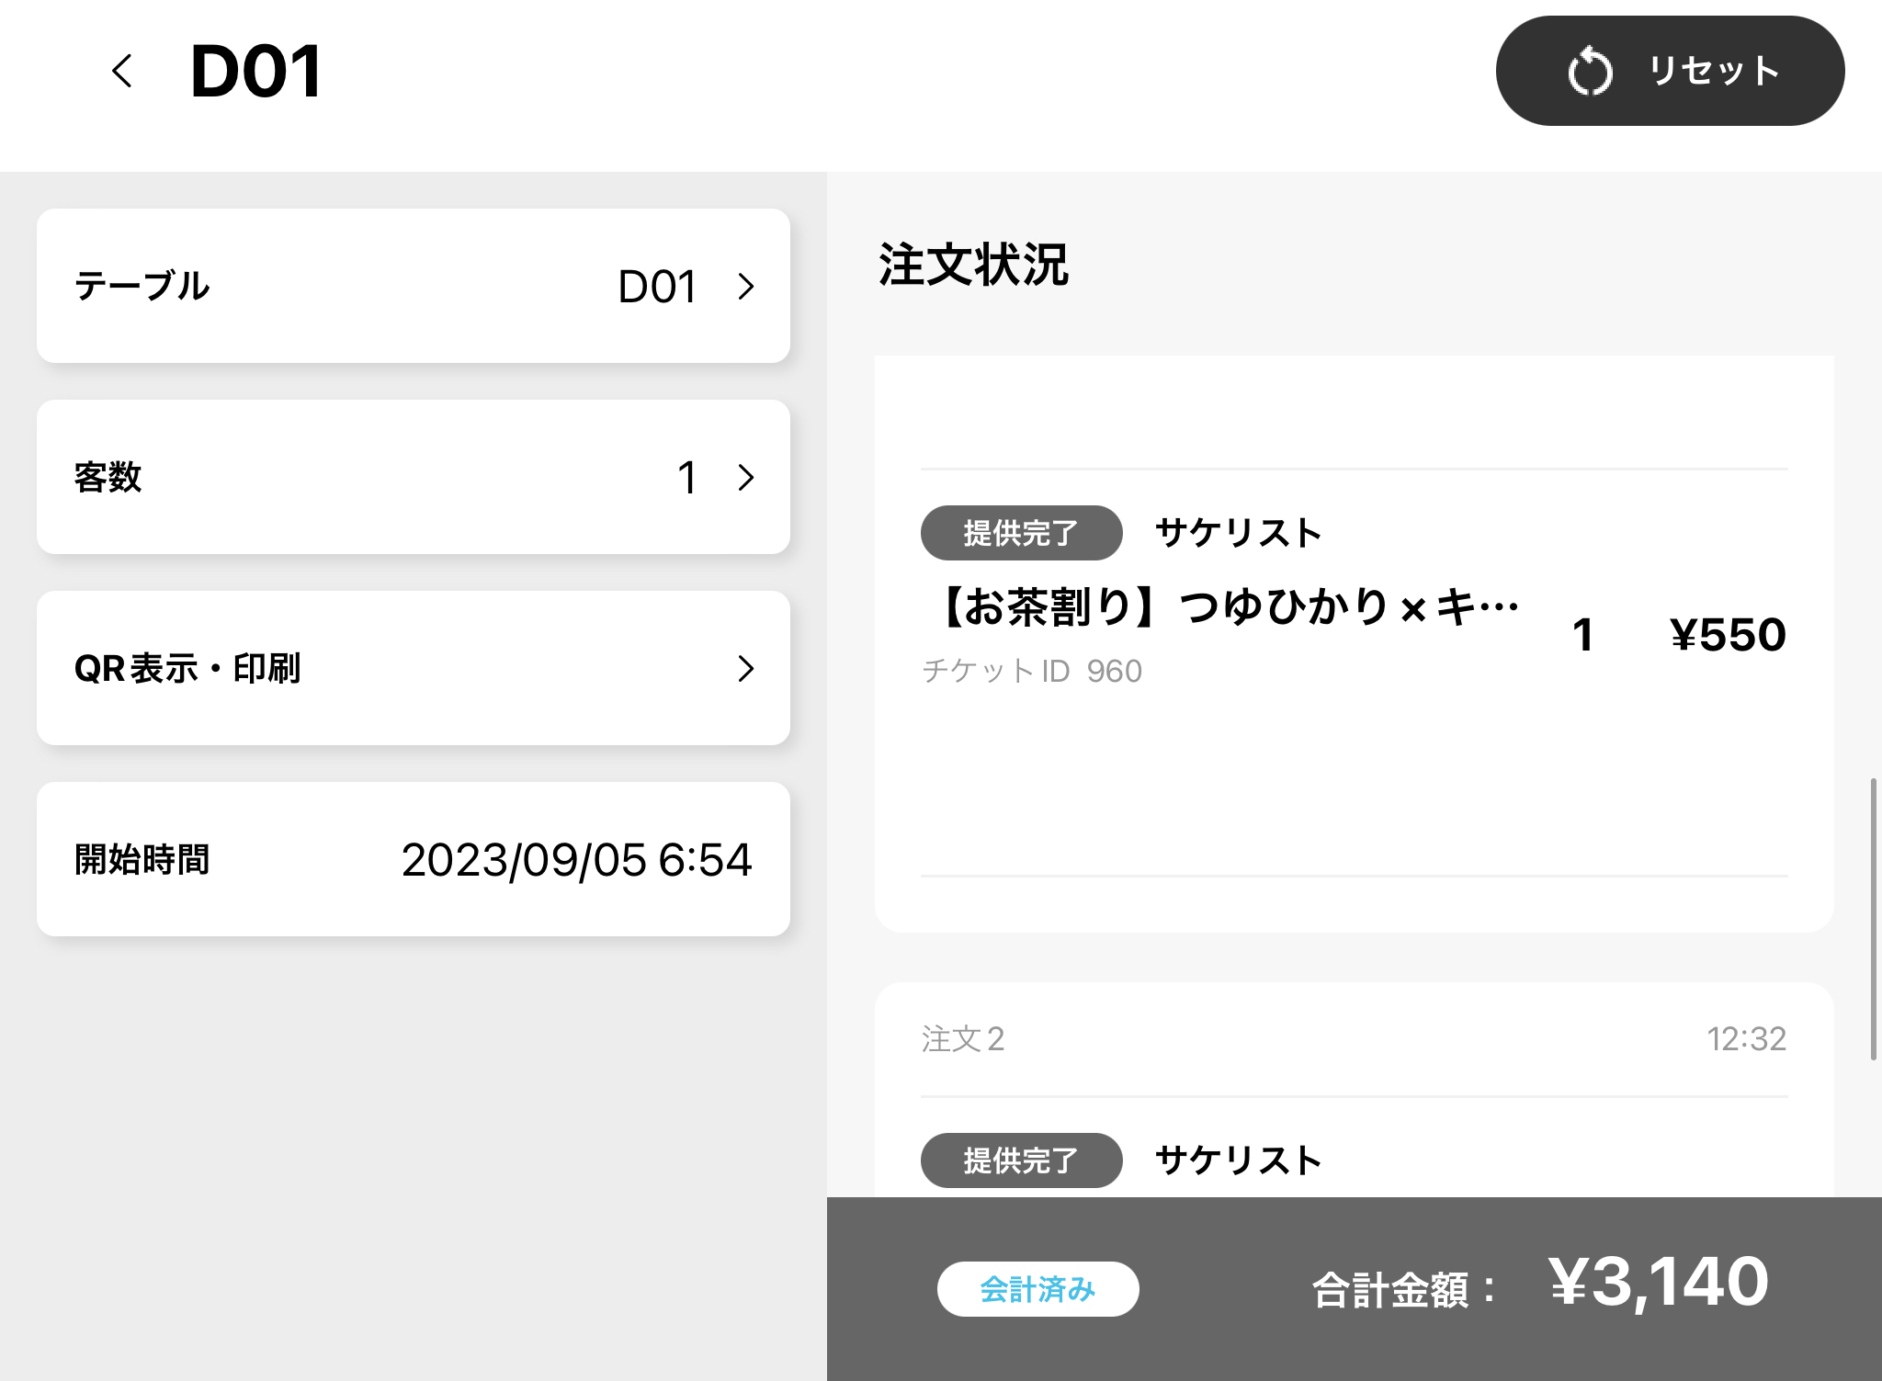
Task: Tap the back arrow next to D01
Action: [x=122, y=71]
